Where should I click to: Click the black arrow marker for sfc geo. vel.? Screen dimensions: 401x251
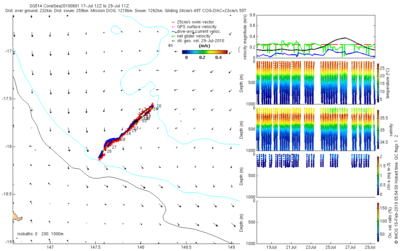point(173,41)
